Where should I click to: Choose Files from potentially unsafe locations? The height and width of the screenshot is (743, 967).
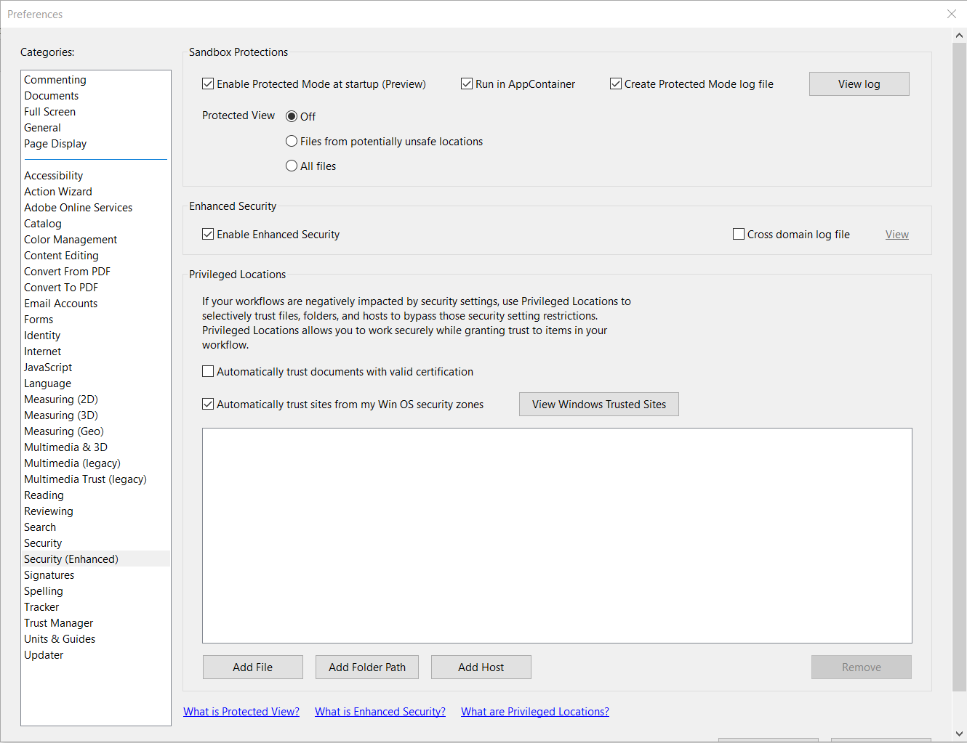[x=292, y=141]
